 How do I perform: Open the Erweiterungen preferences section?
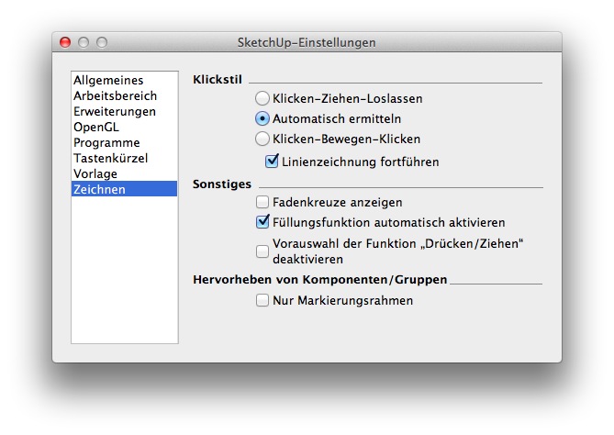coord(114,112)
